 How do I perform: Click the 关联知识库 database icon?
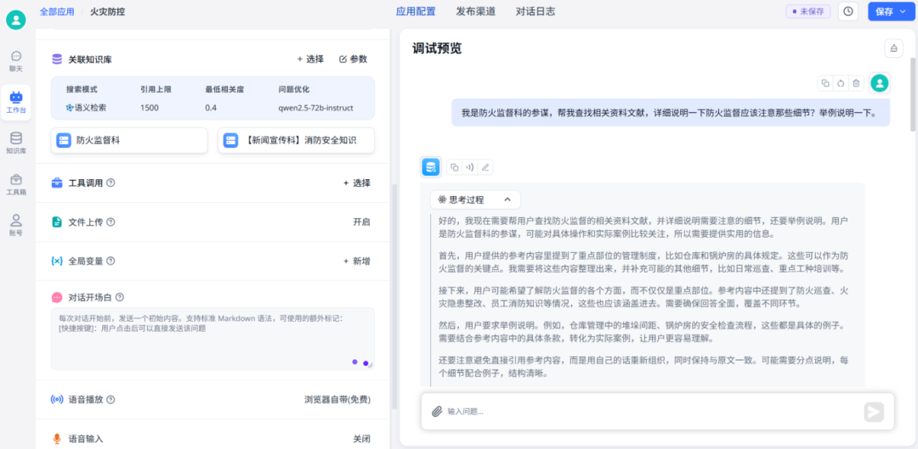pyautogui.click(x=57, y=59)
